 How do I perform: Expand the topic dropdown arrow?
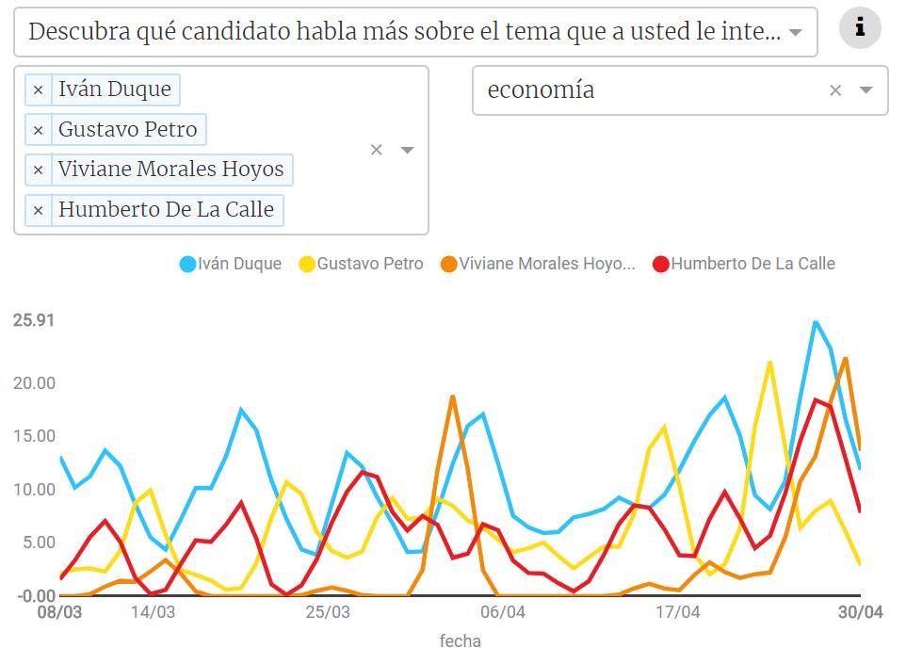[866, 90]
